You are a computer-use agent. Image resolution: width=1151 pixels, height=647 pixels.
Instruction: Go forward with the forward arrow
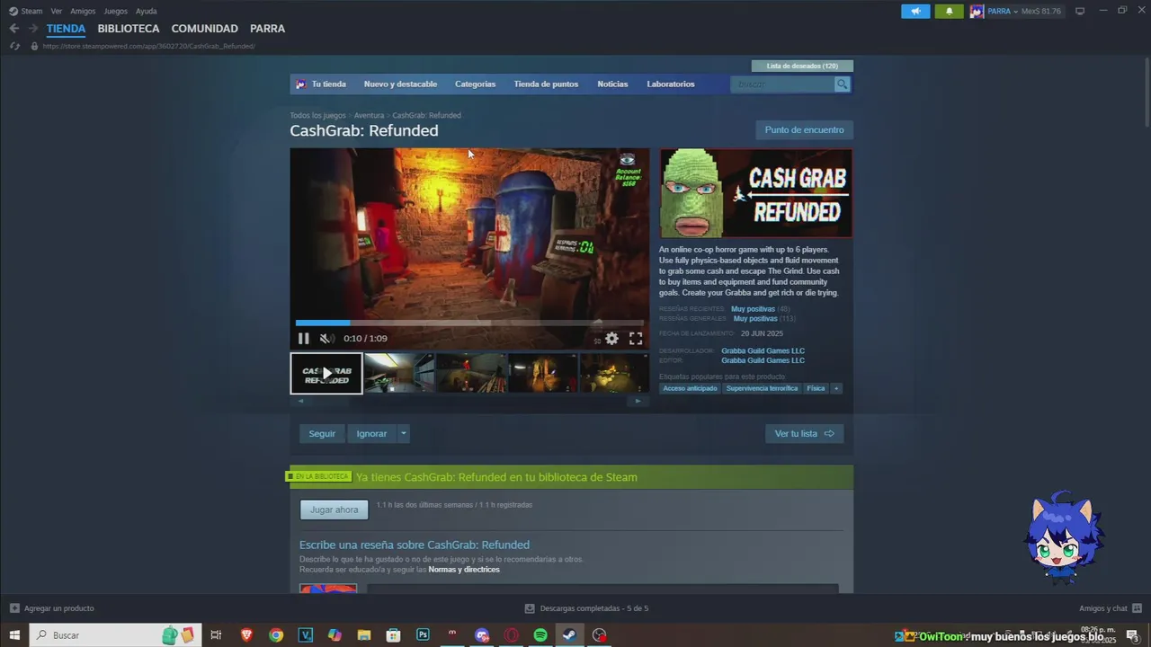tap(33, 29)
